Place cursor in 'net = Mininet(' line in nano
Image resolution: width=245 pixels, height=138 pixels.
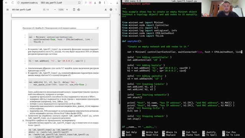tap(185, 52)
